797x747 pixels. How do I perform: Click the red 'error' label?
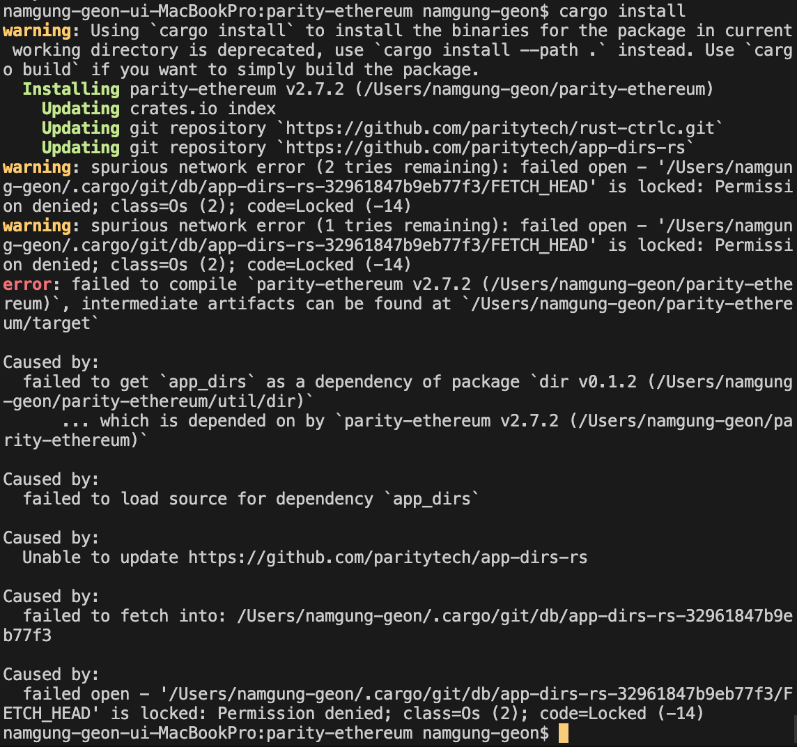point(27,284)
